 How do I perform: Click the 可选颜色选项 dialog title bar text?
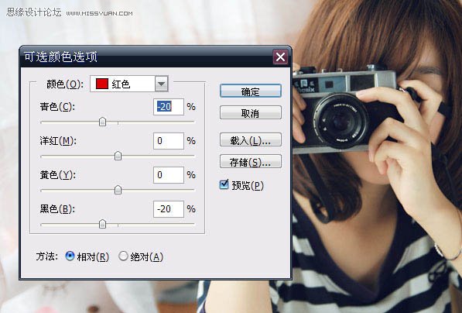coord(60,57)
